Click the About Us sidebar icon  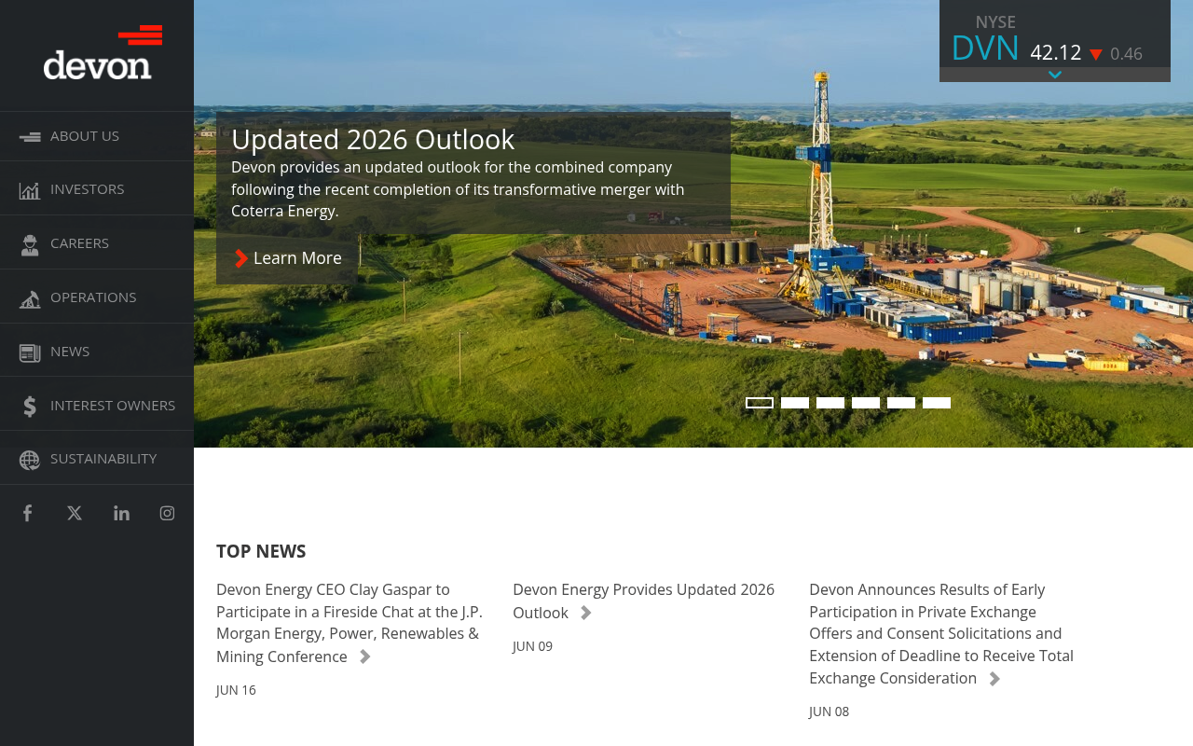coord(30,137)
